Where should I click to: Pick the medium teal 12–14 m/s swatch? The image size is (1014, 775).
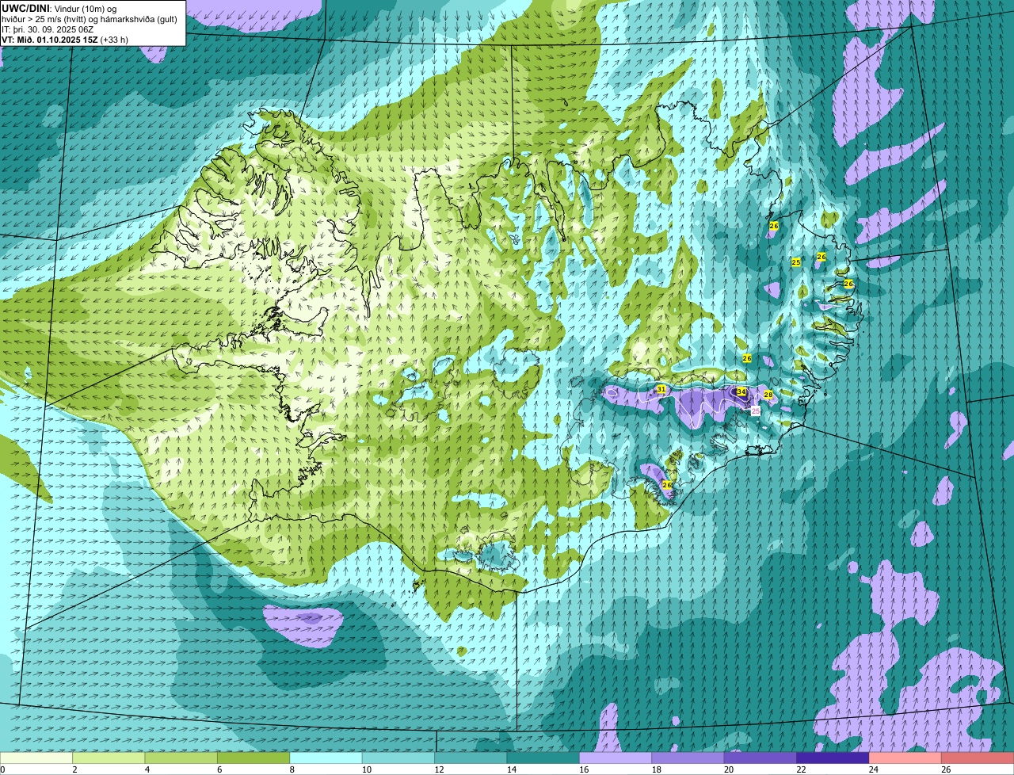[x=471, y=758]
